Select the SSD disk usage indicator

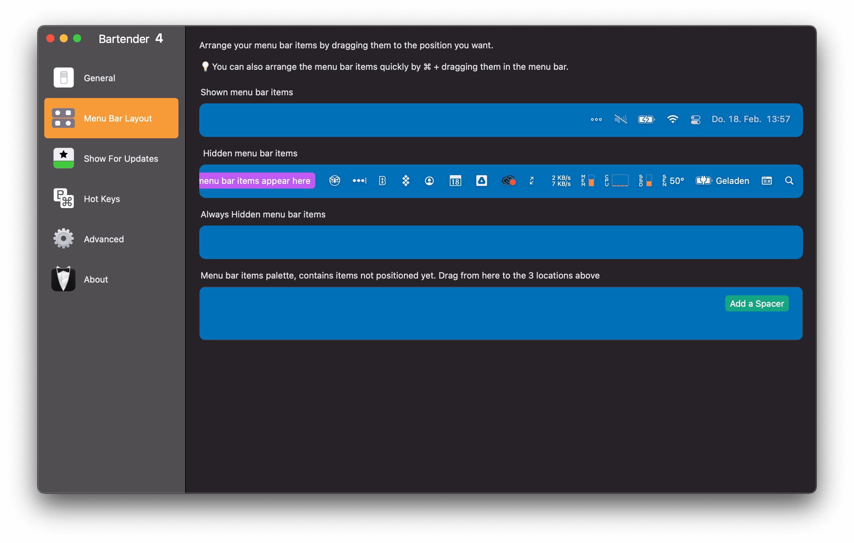(645, 181)
